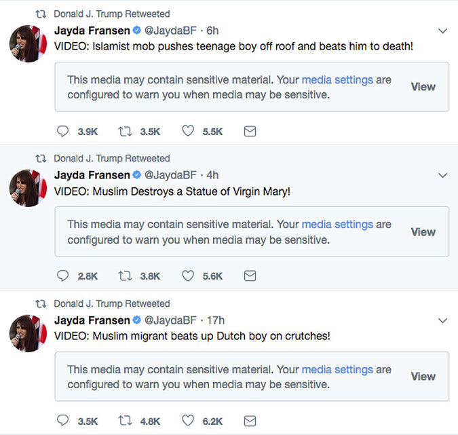Open media settings link in the third tweet
Image resolution: width=458 pixels, height=435 pixels.
pyautogui.click(x=337, y=369)
